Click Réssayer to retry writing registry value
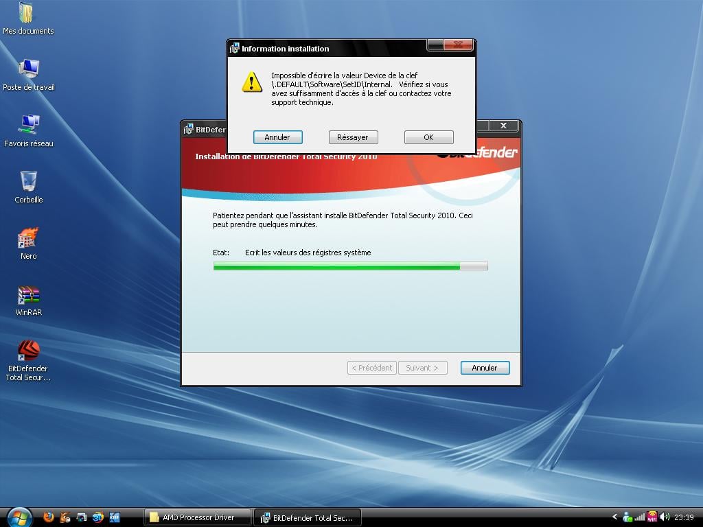 click(353, 137)
